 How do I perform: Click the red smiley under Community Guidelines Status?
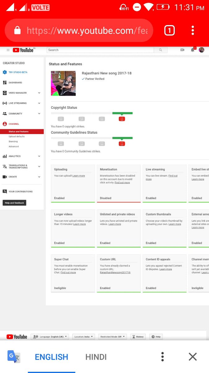point(122,144)
